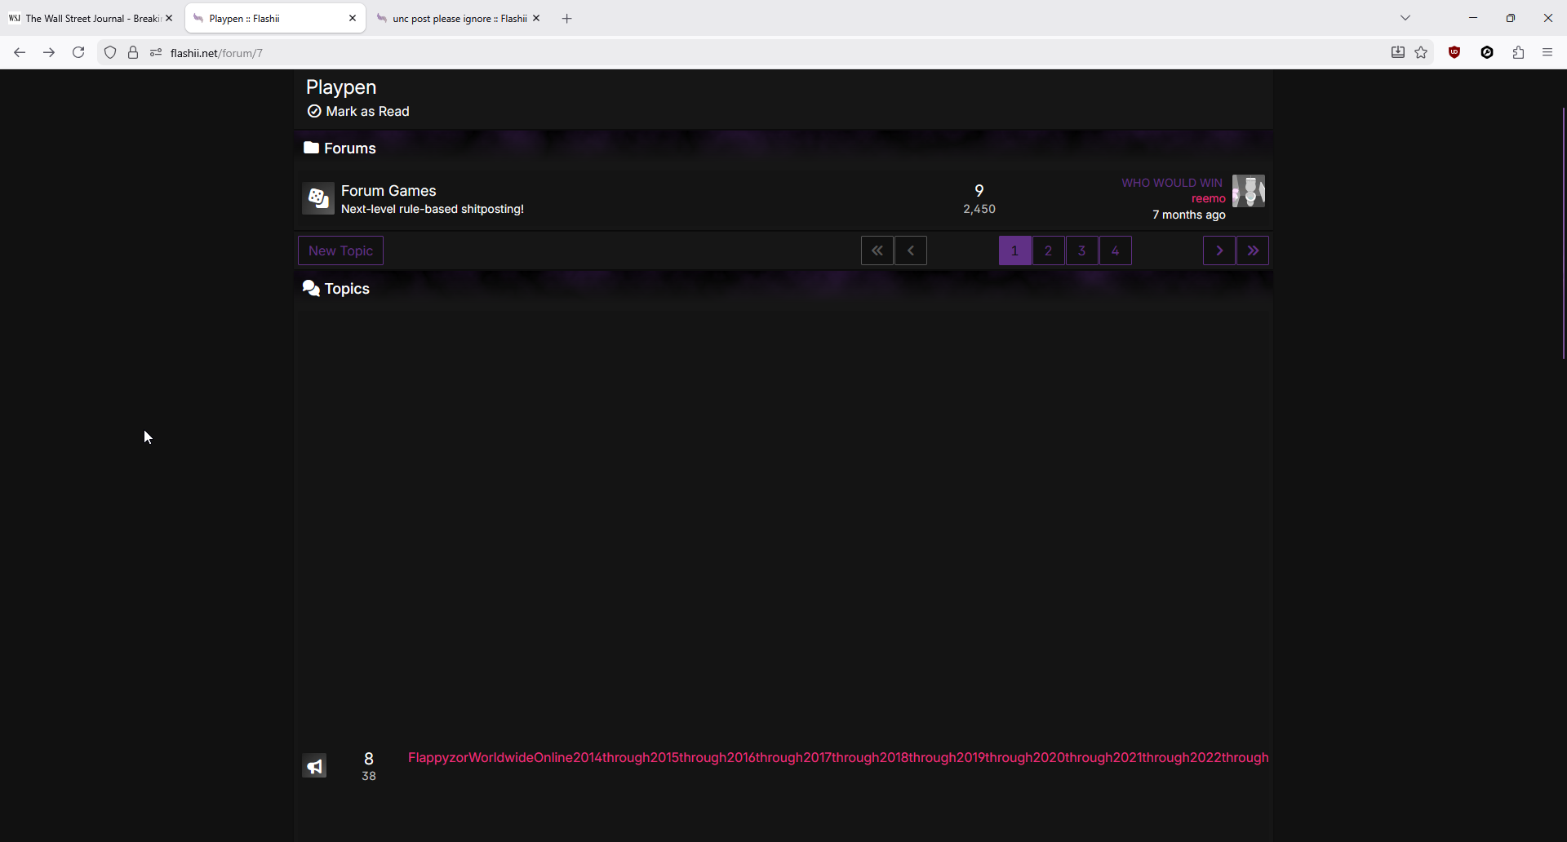
Task: Go to next page of topics
Action: [1219, 250]
